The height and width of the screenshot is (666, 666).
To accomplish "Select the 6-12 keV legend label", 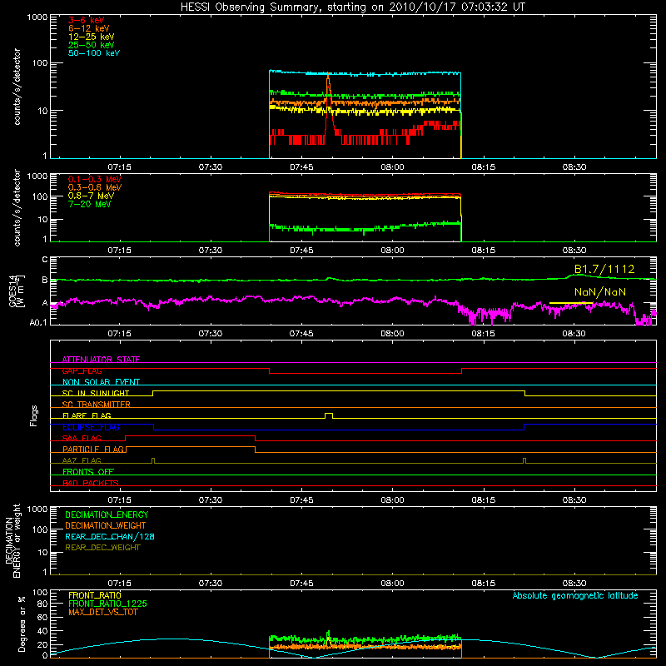I will (x=89, y=28).
